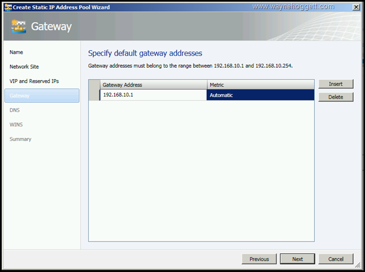Select the Gateway step in sidebar
Image resolution: width=365 pixels, height=272 pixels.
(42, 95)
